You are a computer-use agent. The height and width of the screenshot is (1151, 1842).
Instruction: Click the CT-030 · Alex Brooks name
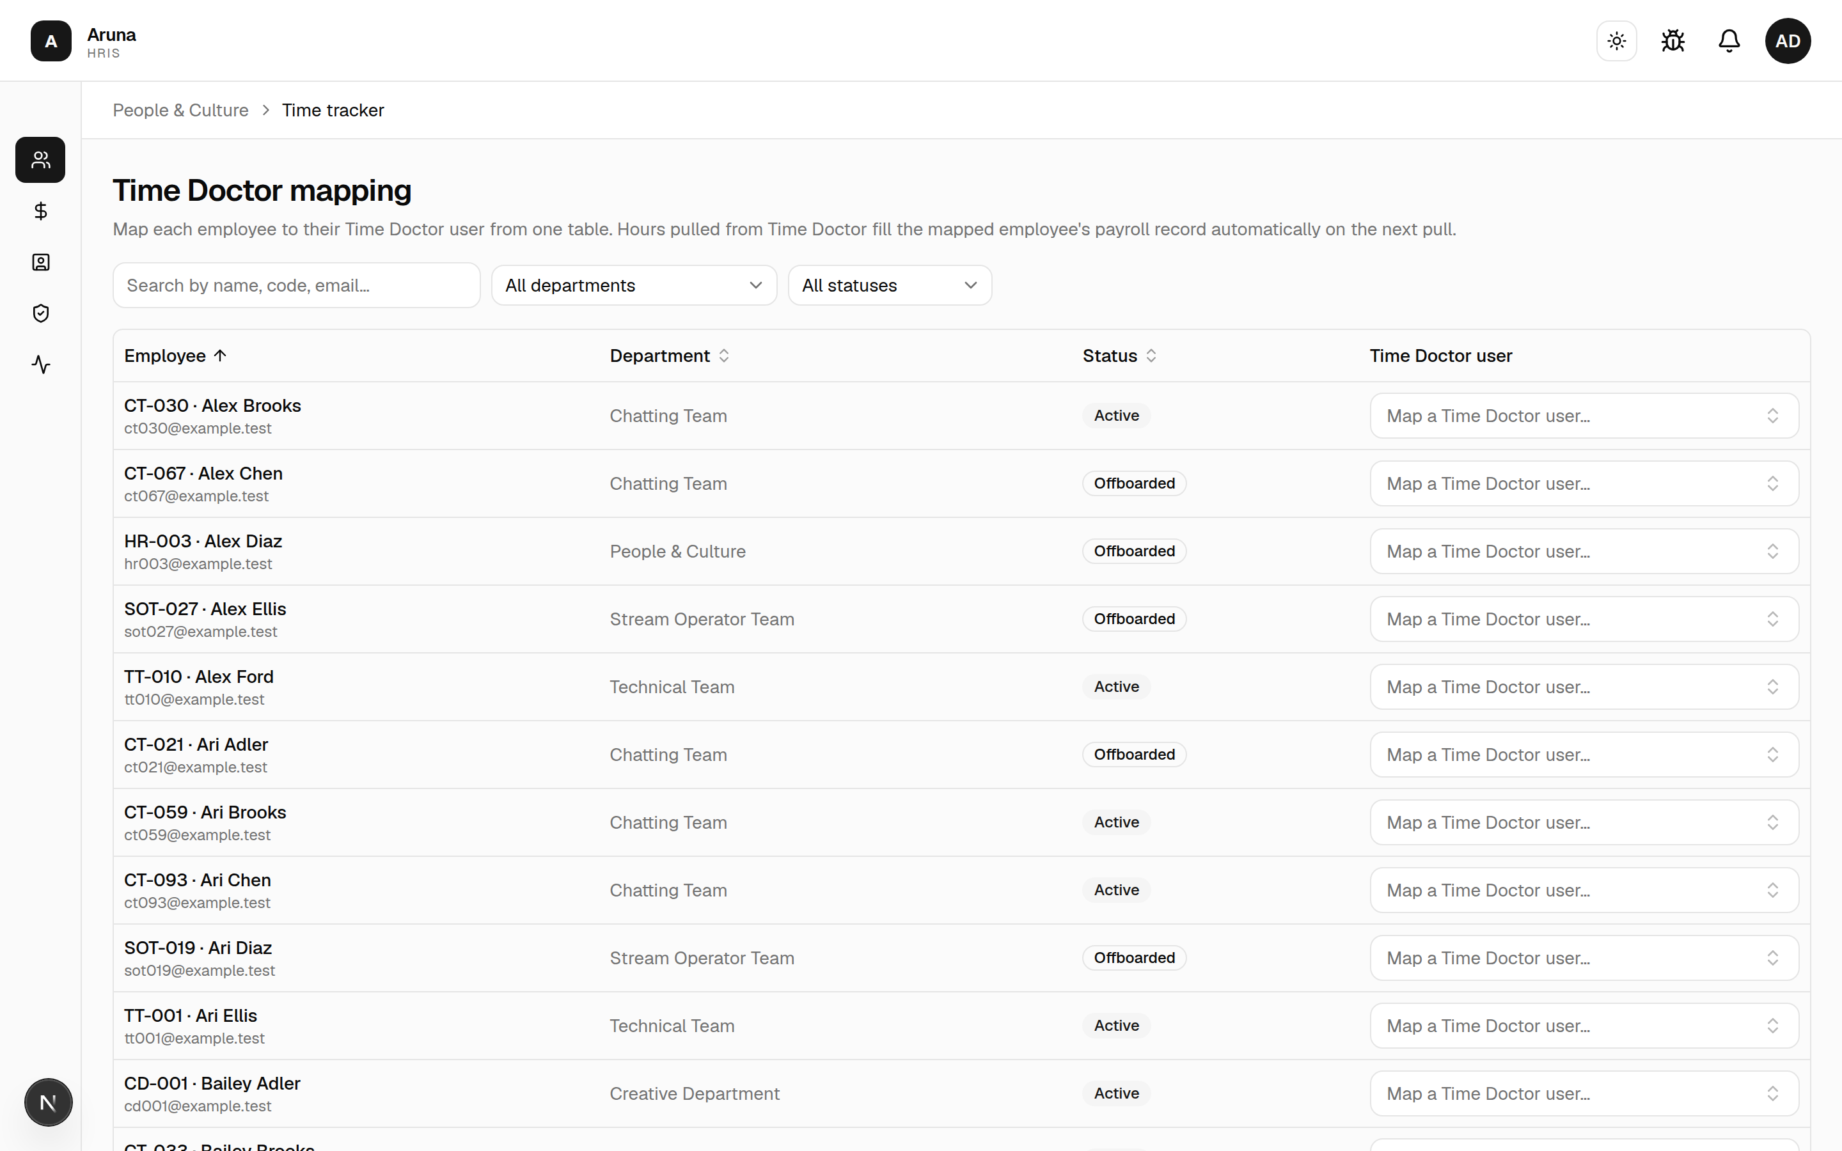tap(212, 406)
